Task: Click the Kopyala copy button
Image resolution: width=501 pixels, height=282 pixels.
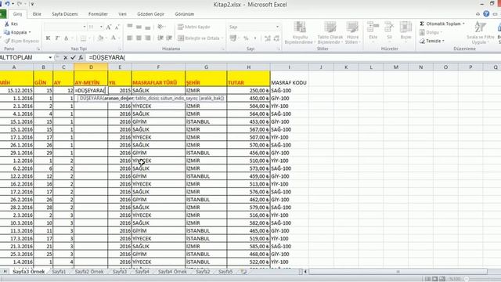Action: pyautogui.click(x=17, y=32)
